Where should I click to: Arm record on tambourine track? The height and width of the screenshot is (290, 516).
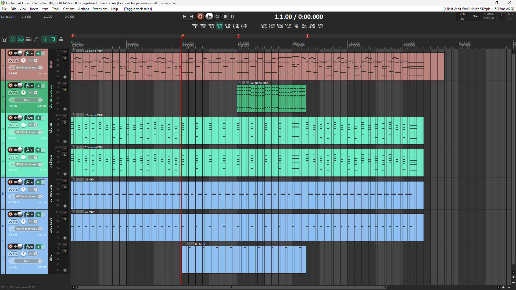[x=10, y=182]
